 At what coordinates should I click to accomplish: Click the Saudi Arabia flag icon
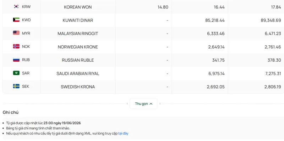[x=16, y=73]
